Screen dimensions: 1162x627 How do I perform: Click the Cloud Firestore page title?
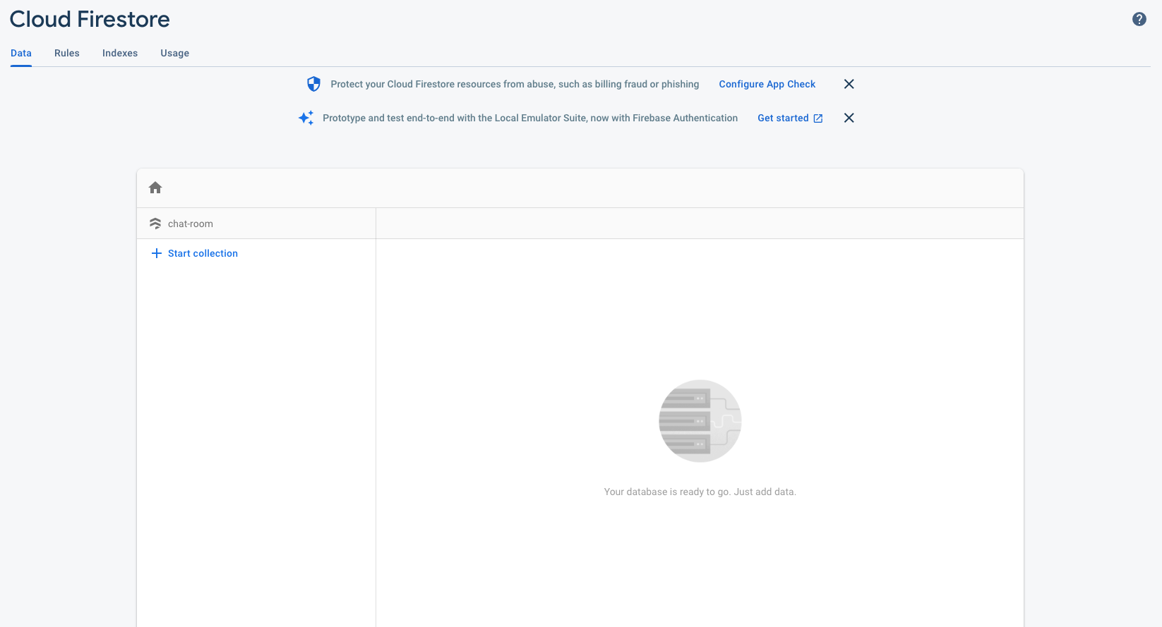click(90, 19)
